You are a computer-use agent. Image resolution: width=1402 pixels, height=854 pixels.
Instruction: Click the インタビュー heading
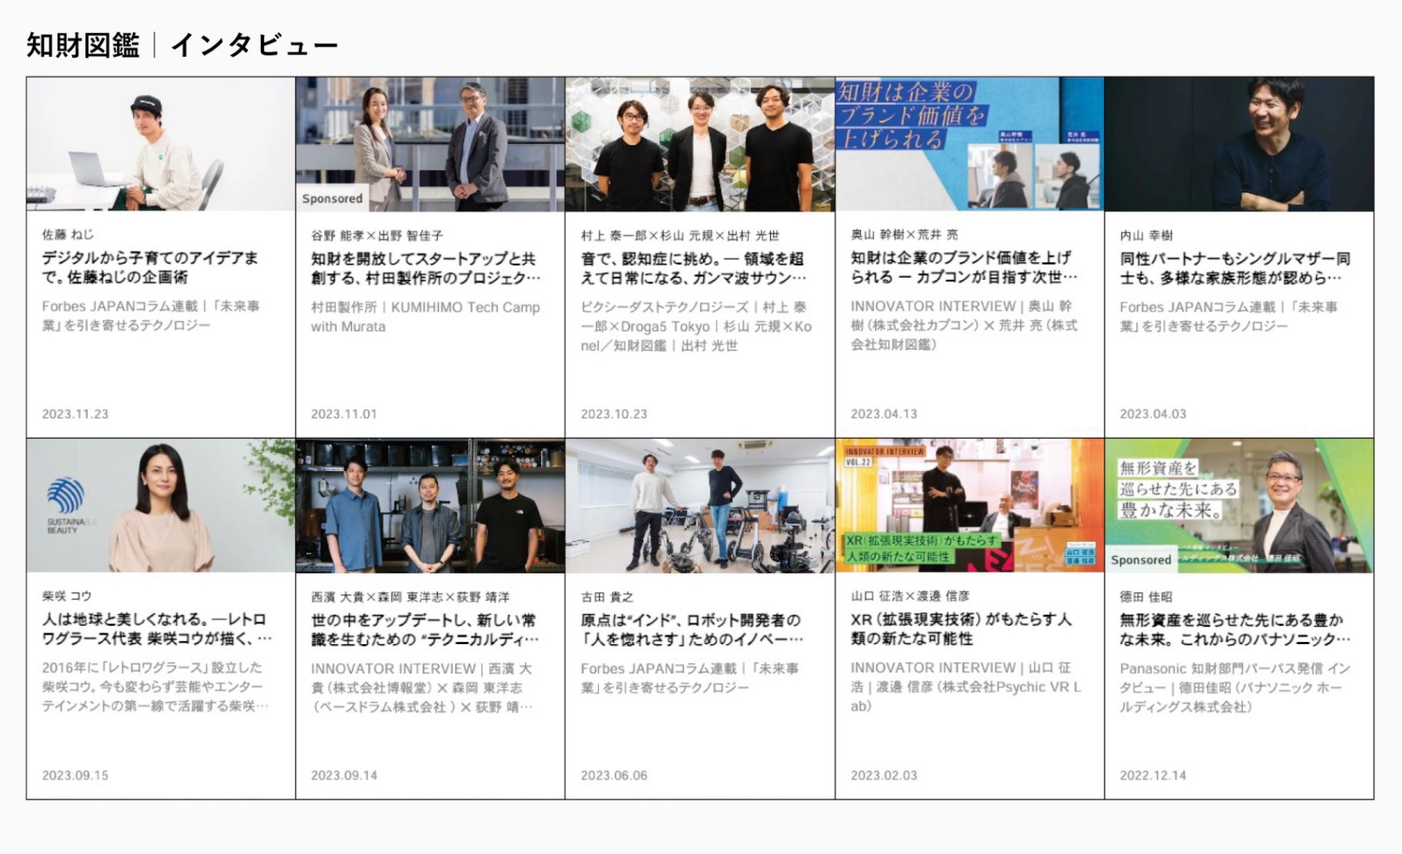pyautogui.click(x=254, y=45)
